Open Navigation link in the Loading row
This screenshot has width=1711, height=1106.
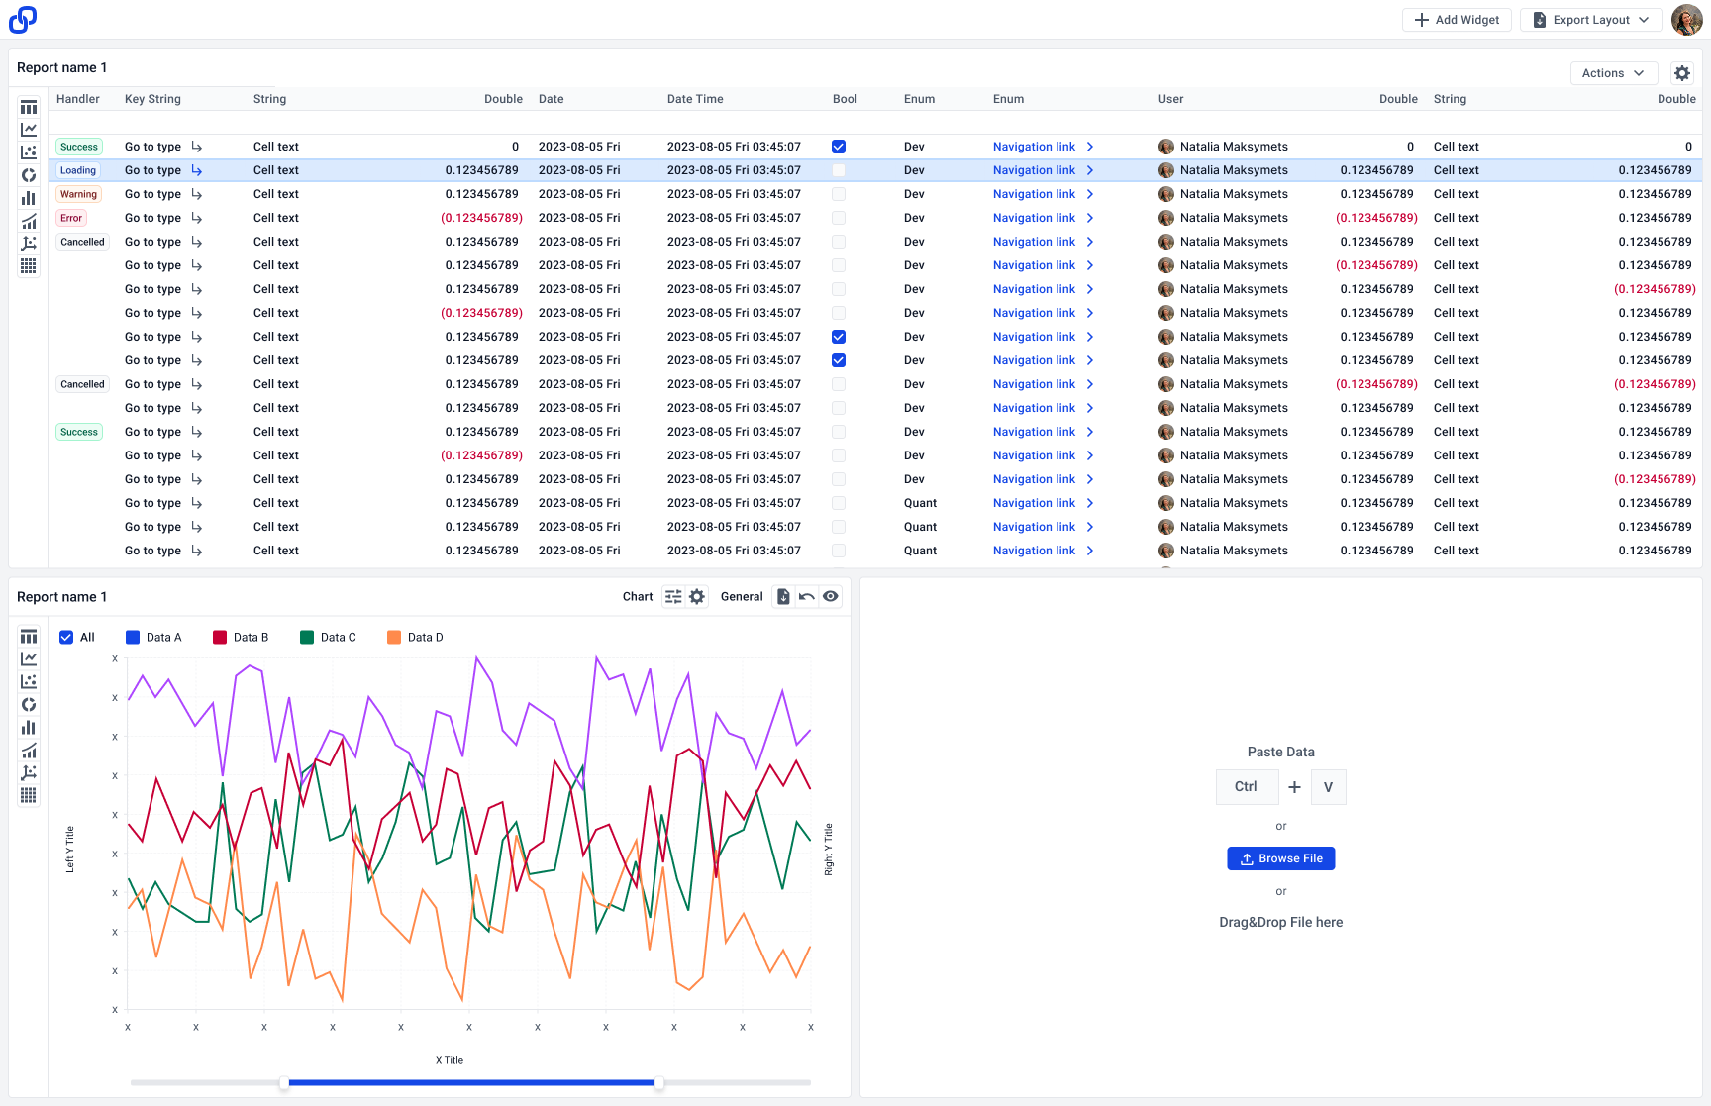[1034, 170]
